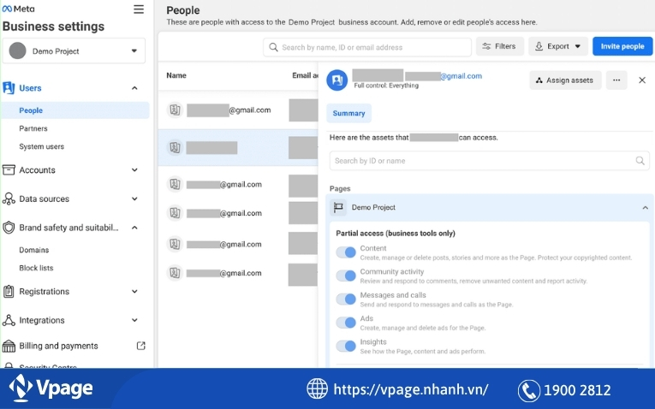
Task: Open the three-dot more options menu
Action: pos(616,80)
